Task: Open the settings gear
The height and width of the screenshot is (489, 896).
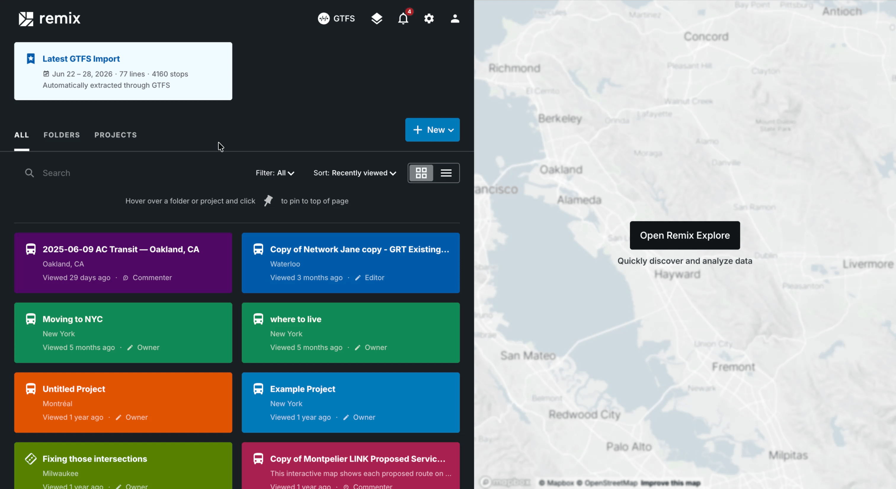Action: (x=429, y=18)
